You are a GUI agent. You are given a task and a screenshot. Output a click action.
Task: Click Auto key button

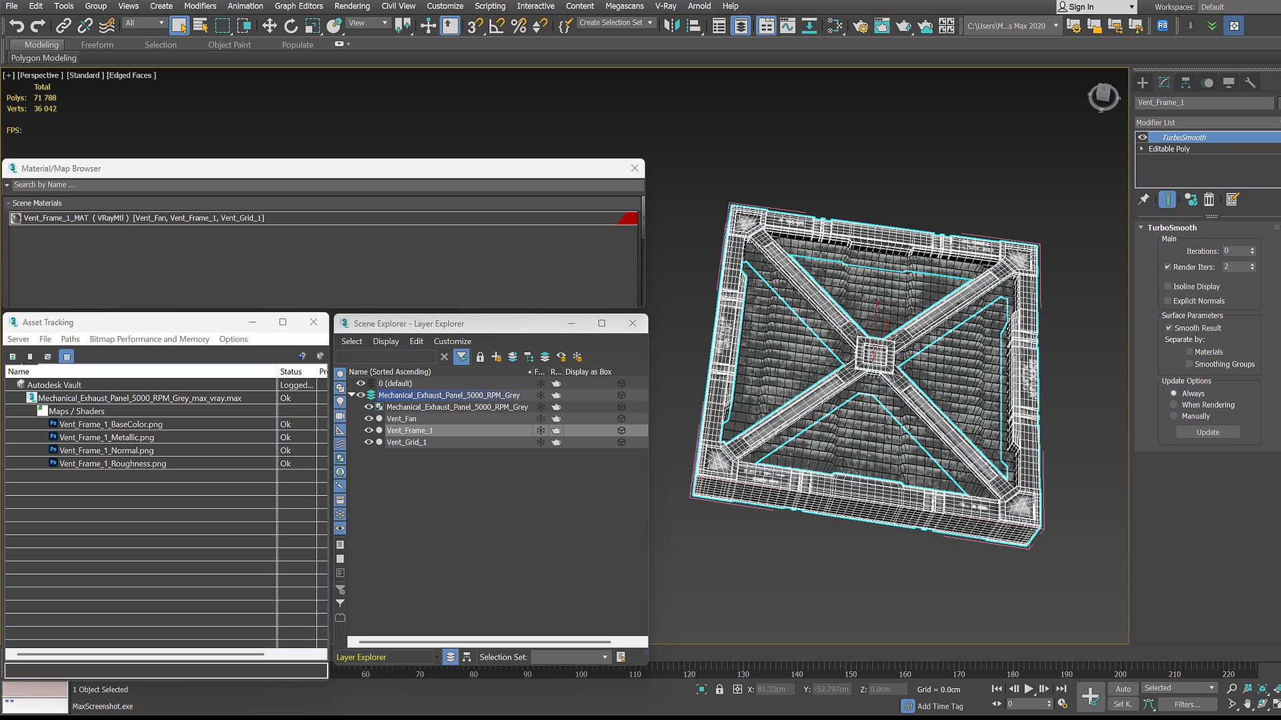pyautogui.click(x=1124, y=689)
